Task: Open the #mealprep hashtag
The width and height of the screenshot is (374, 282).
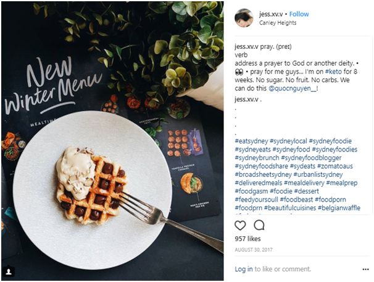Action: pos(341,183)
